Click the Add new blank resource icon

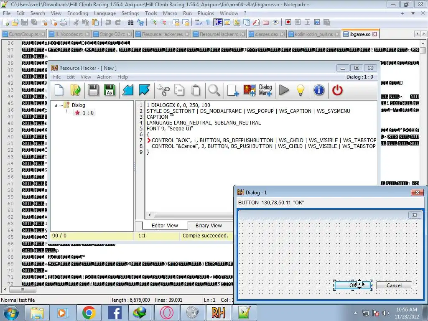click(x=233, y=90)
